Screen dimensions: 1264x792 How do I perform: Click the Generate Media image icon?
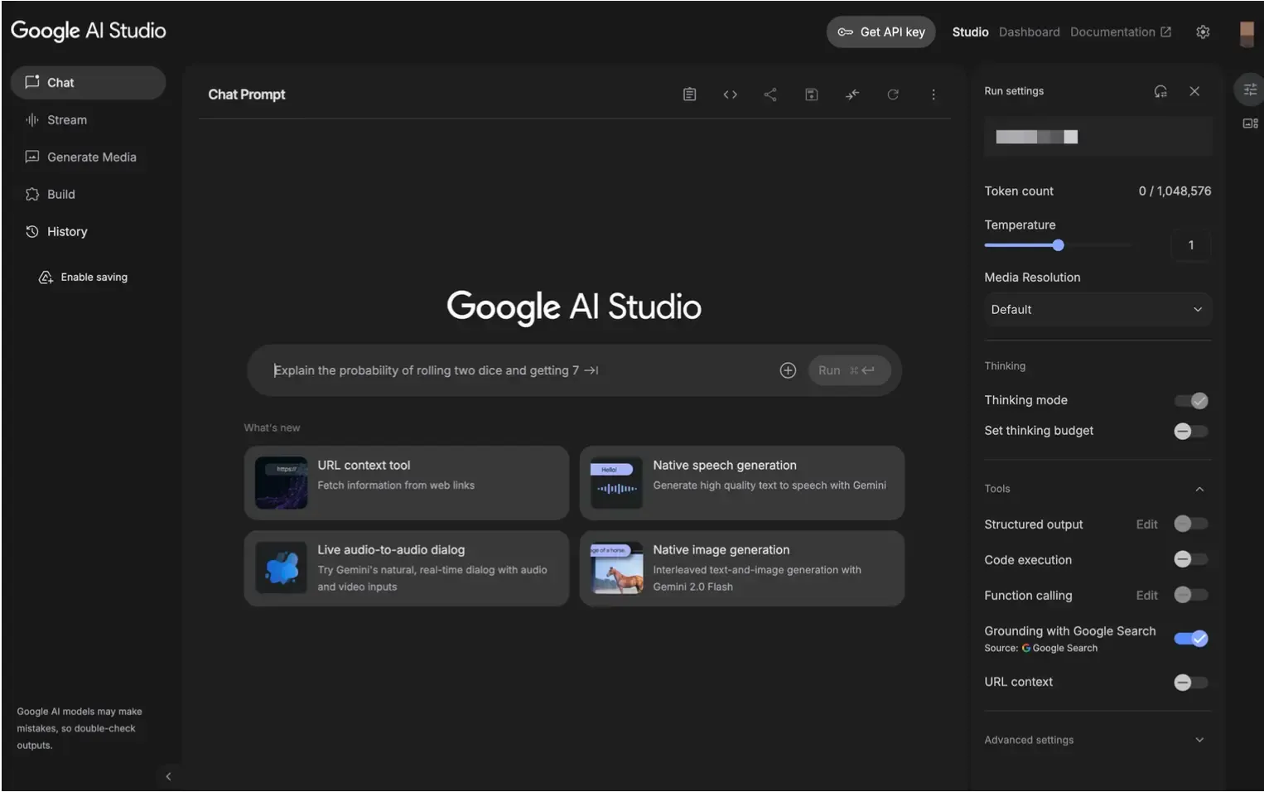point(32,157)
